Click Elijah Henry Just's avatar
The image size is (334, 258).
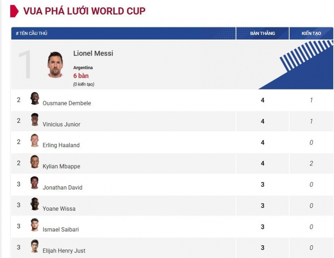click(x=35, y=246)
